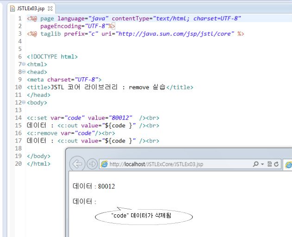Click the search magnifier in address bar

click(256, 164)
